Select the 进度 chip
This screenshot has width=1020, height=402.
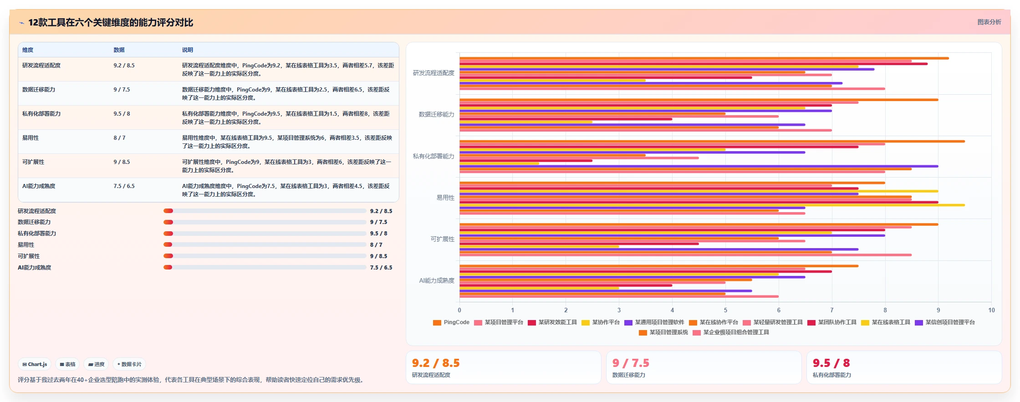pos(97,364)
